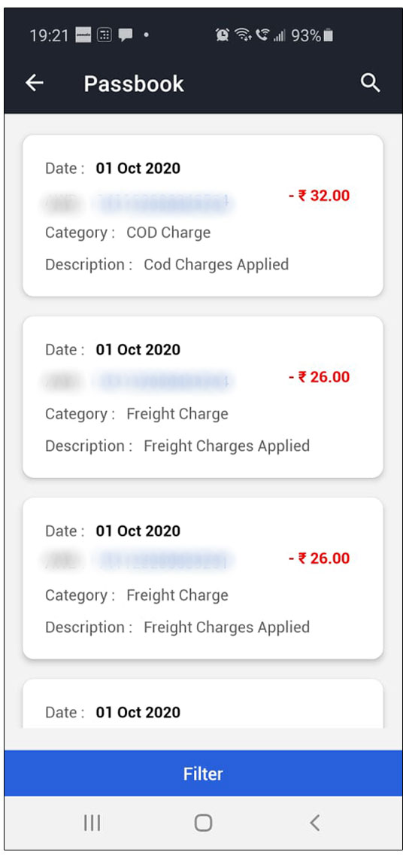Tap the blurred ID link in first Freight card
Screen dimensions: 406x858
[x=162, y=382]
